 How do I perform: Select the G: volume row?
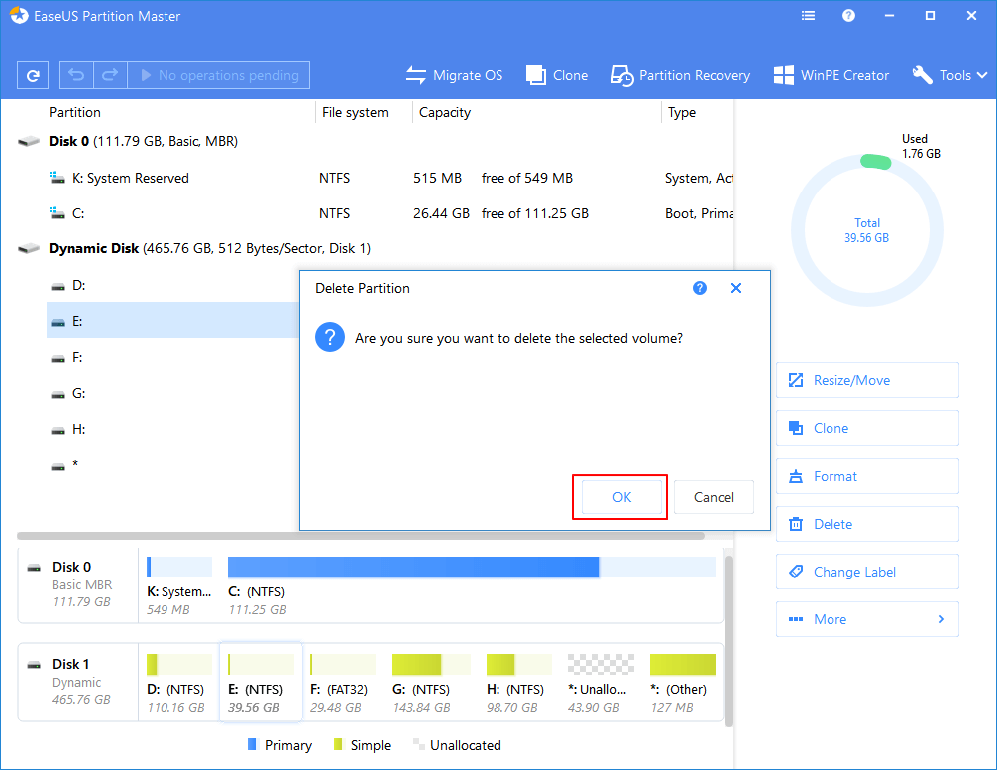pos(172,393)
